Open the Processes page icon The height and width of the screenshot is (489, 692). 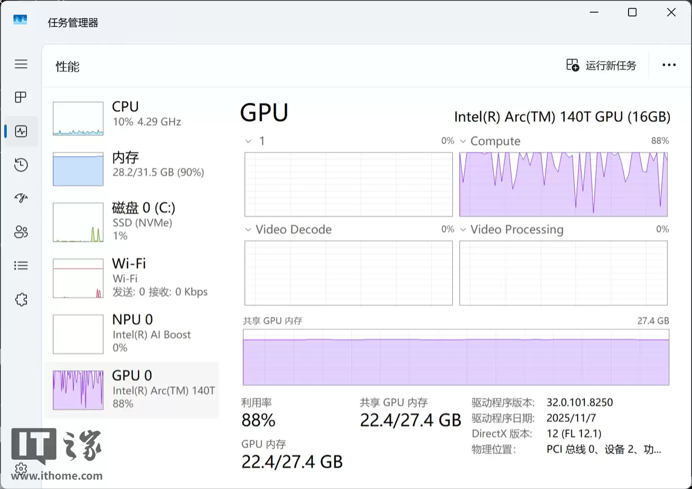[x=21, y=98]
